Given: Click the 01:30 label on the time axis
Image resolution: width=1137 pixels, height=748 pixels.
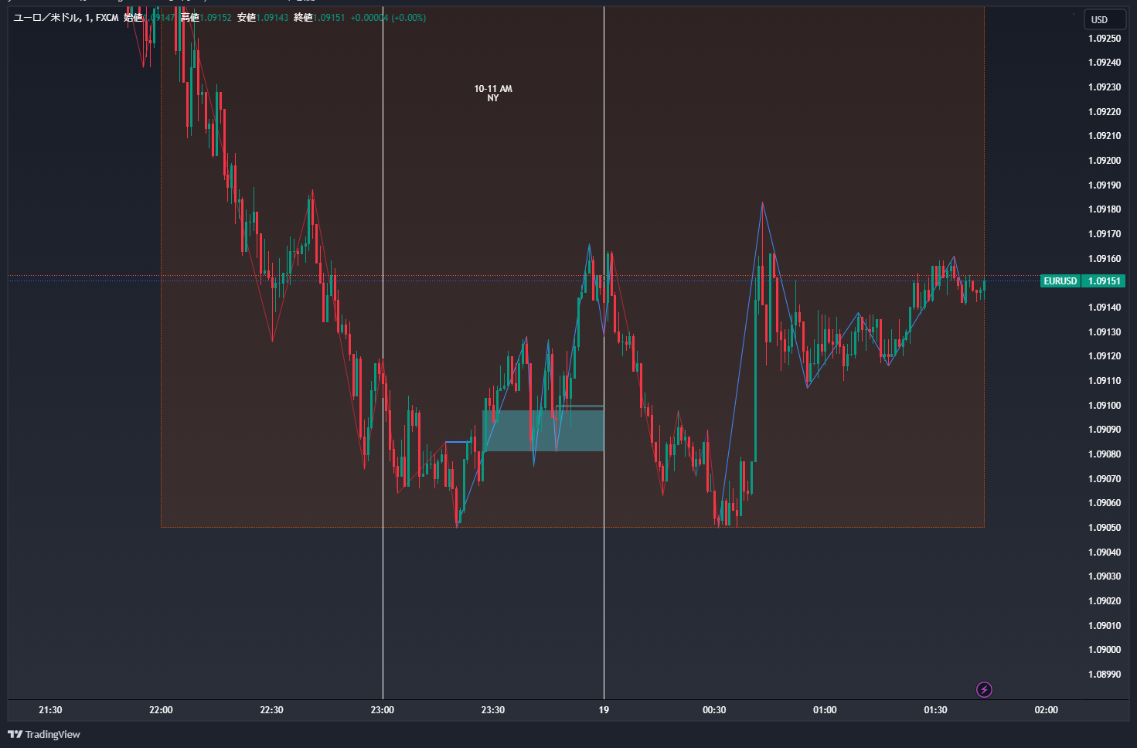Looking at the screenshot, I should [935, 709].
